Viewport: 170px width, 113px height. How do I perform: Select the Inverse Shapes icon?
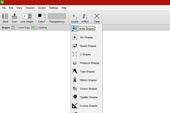pos(75,106)
